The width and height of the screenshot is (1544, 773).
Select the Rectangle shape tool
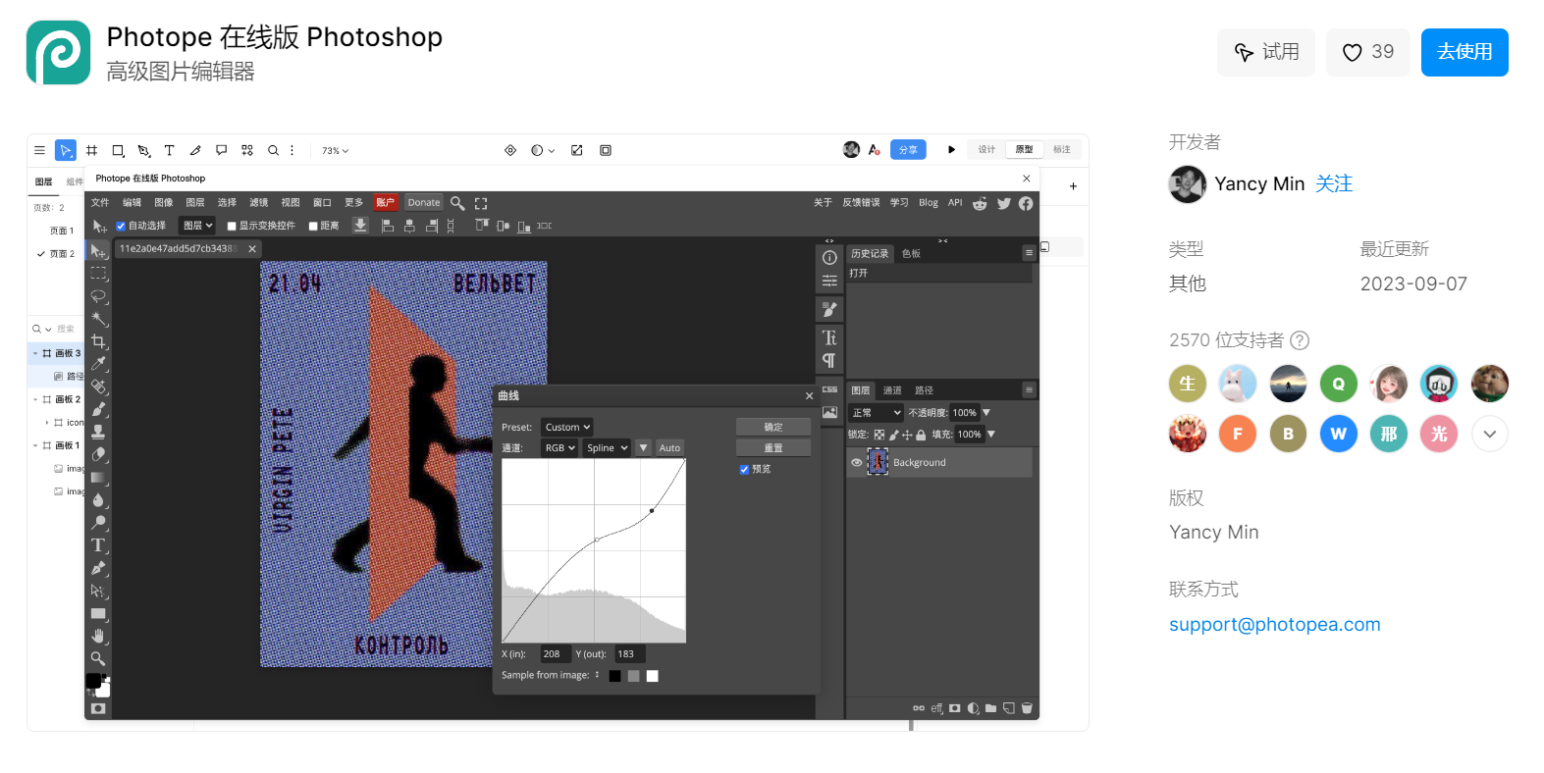pos(98,613)
